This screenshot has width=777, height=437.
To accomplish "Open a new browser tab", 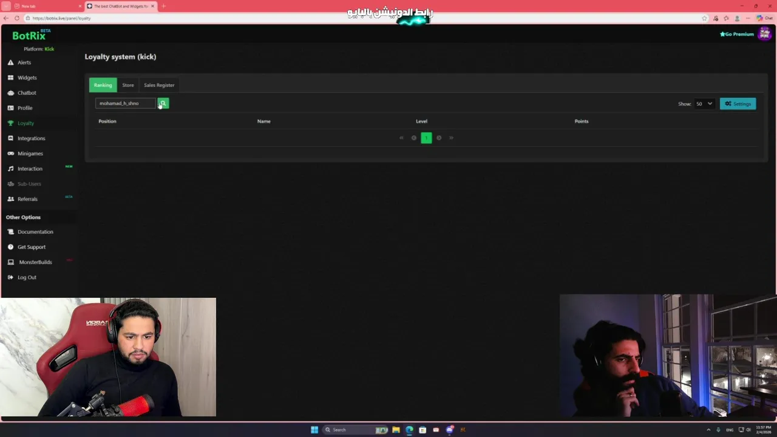I will (x=163, y=6).
